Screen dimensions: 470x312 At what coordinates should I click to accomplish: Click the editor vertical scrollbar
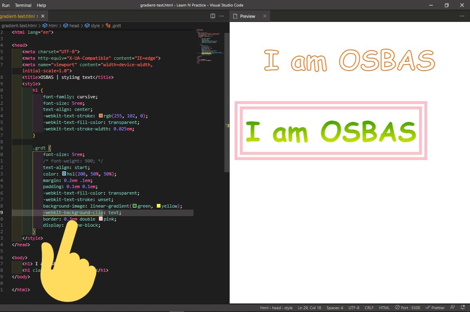[227, 102]
